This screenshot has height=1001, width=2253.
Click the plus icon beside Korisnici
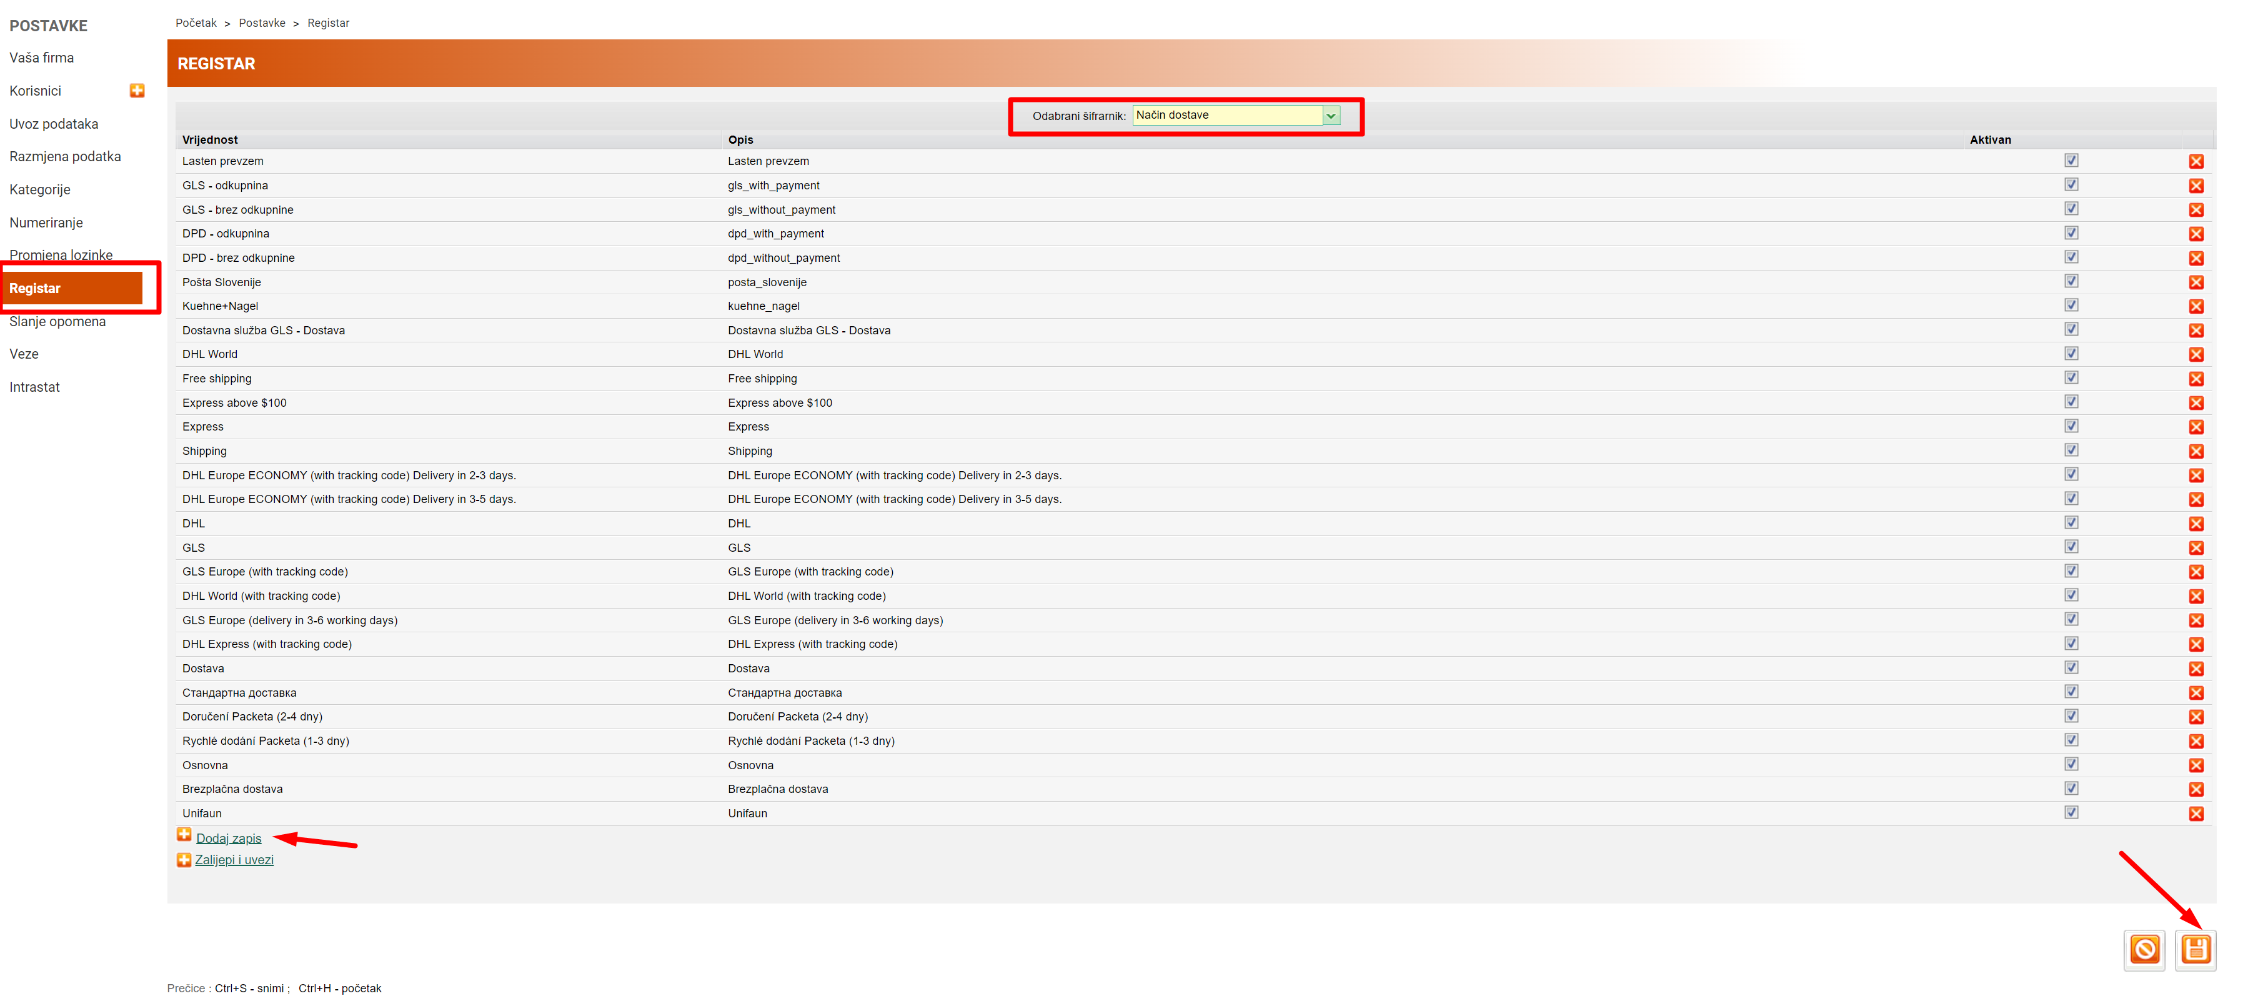click(137, 90)
